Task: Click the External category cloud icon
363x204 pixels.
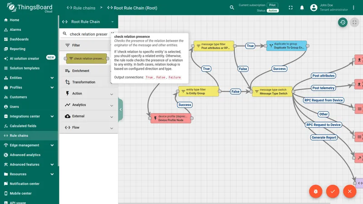Action: click(67, 116)
